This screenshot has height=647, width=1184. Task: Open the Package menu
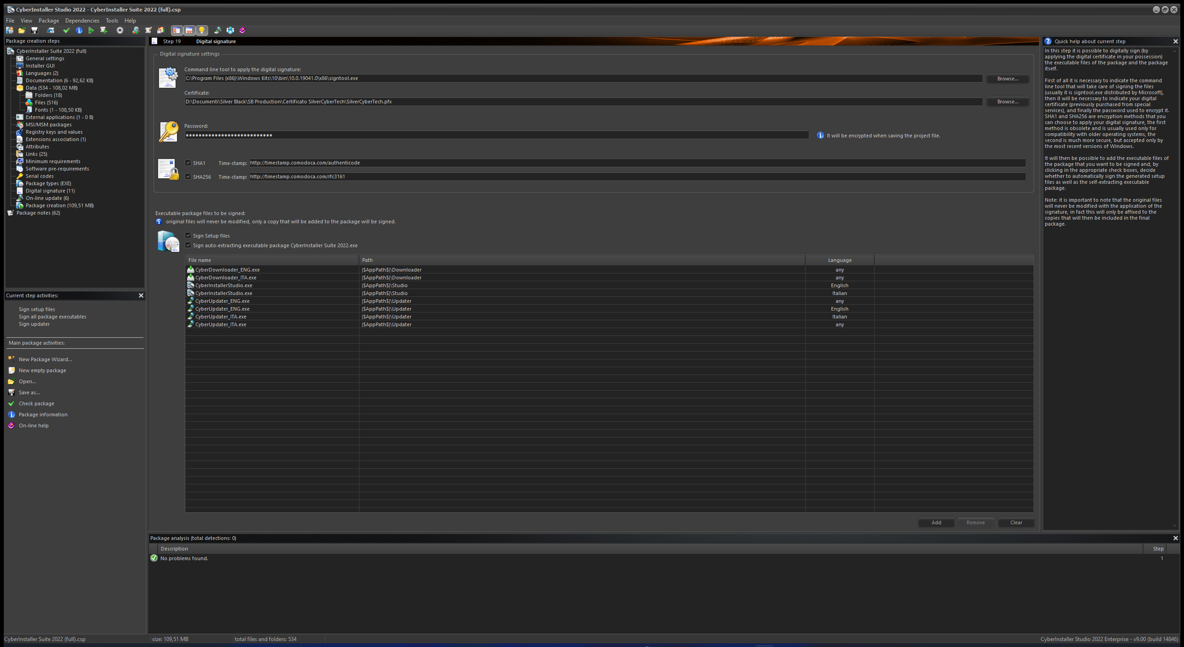49,21
